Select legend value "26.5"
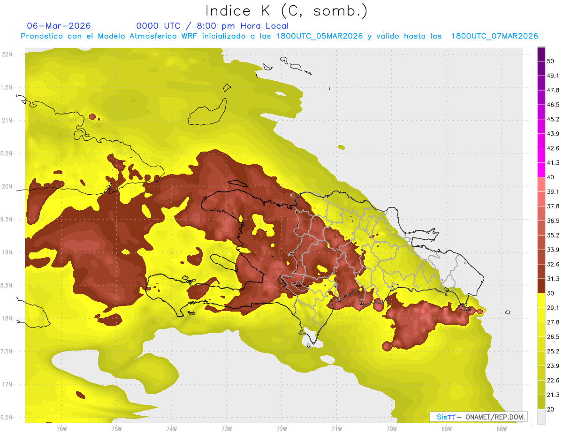The height and width of the screenshot is (435, 563). (x=553, y=337)
